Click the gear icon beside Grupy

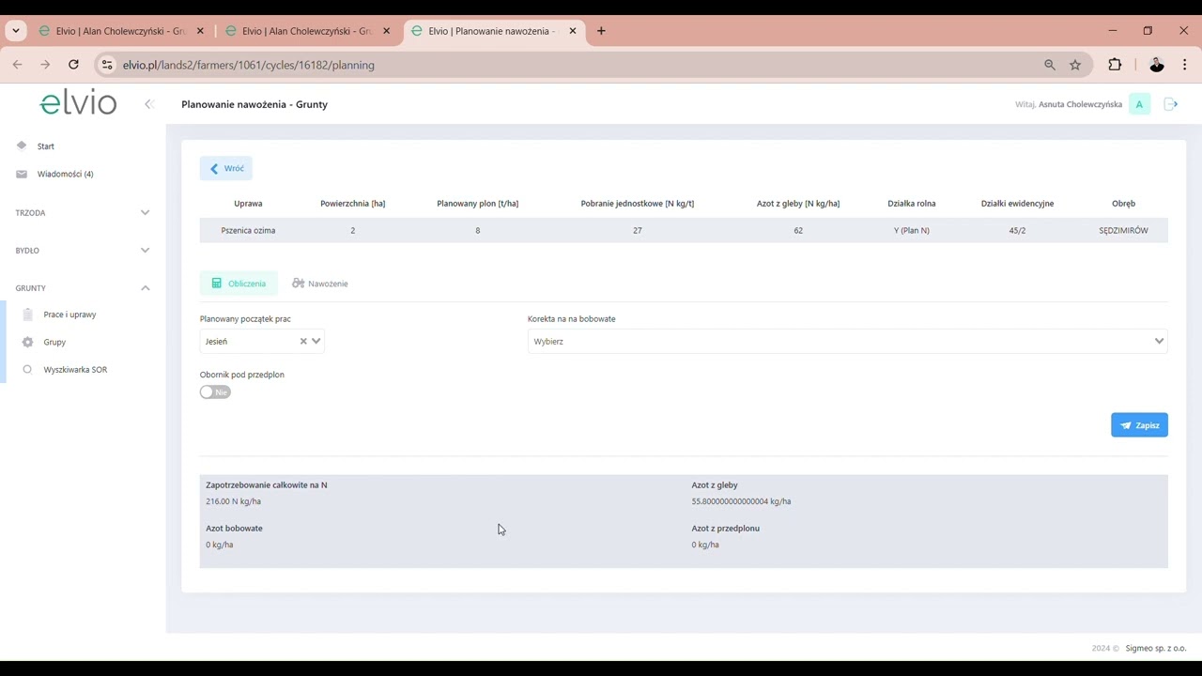[27, 342]
